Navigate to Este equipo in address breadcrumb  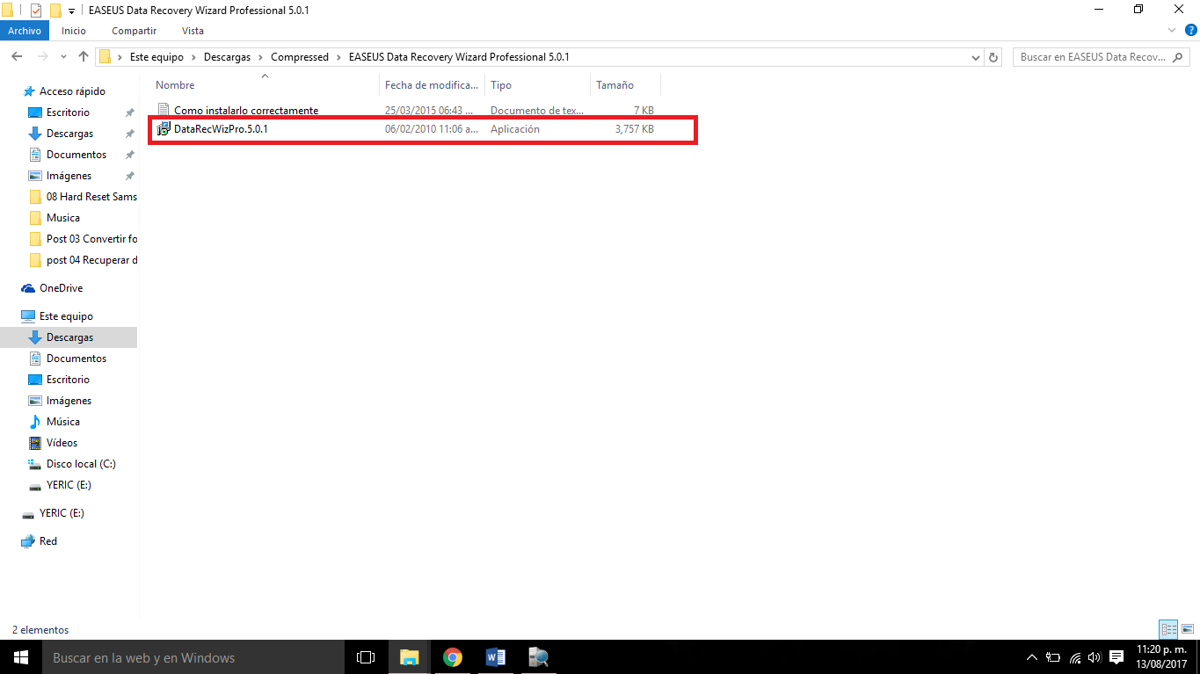click(x=157, y=57)
